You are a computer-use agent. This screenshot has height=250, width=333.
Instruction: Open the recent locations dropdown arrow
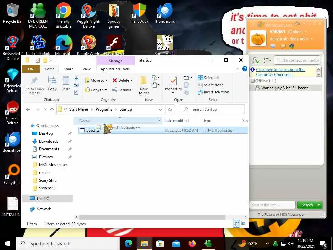coord(45,109)
